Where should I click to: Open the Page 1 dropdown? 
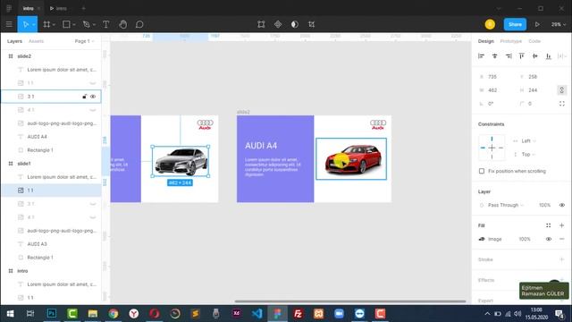click(x=84, y=41)
